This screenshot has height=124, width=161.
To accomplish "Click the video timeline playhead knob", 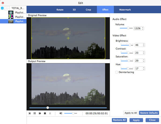I will [47, 108].
